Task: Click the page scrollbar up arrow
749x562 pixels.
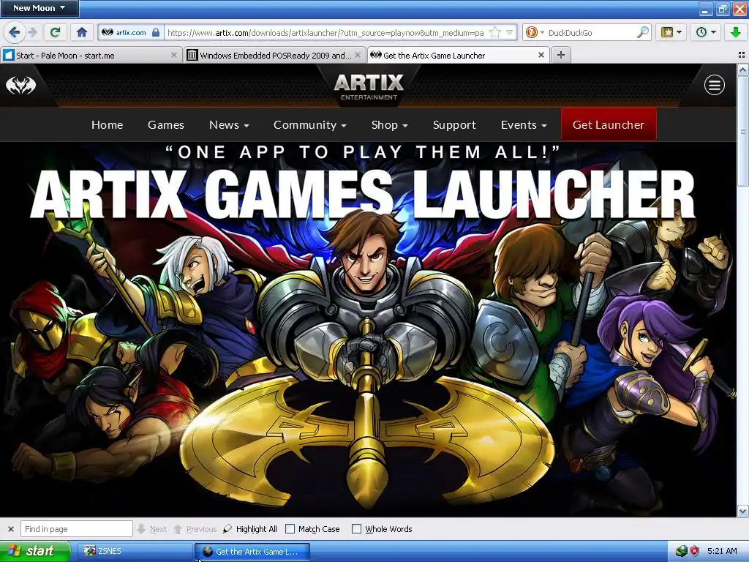Action: tap(742, 70)
